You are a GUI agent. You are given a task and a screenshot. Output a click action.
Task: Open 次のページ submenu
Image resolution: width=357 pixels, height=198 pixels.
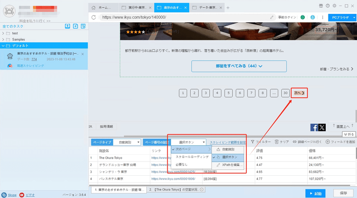[x=191, y=149]
